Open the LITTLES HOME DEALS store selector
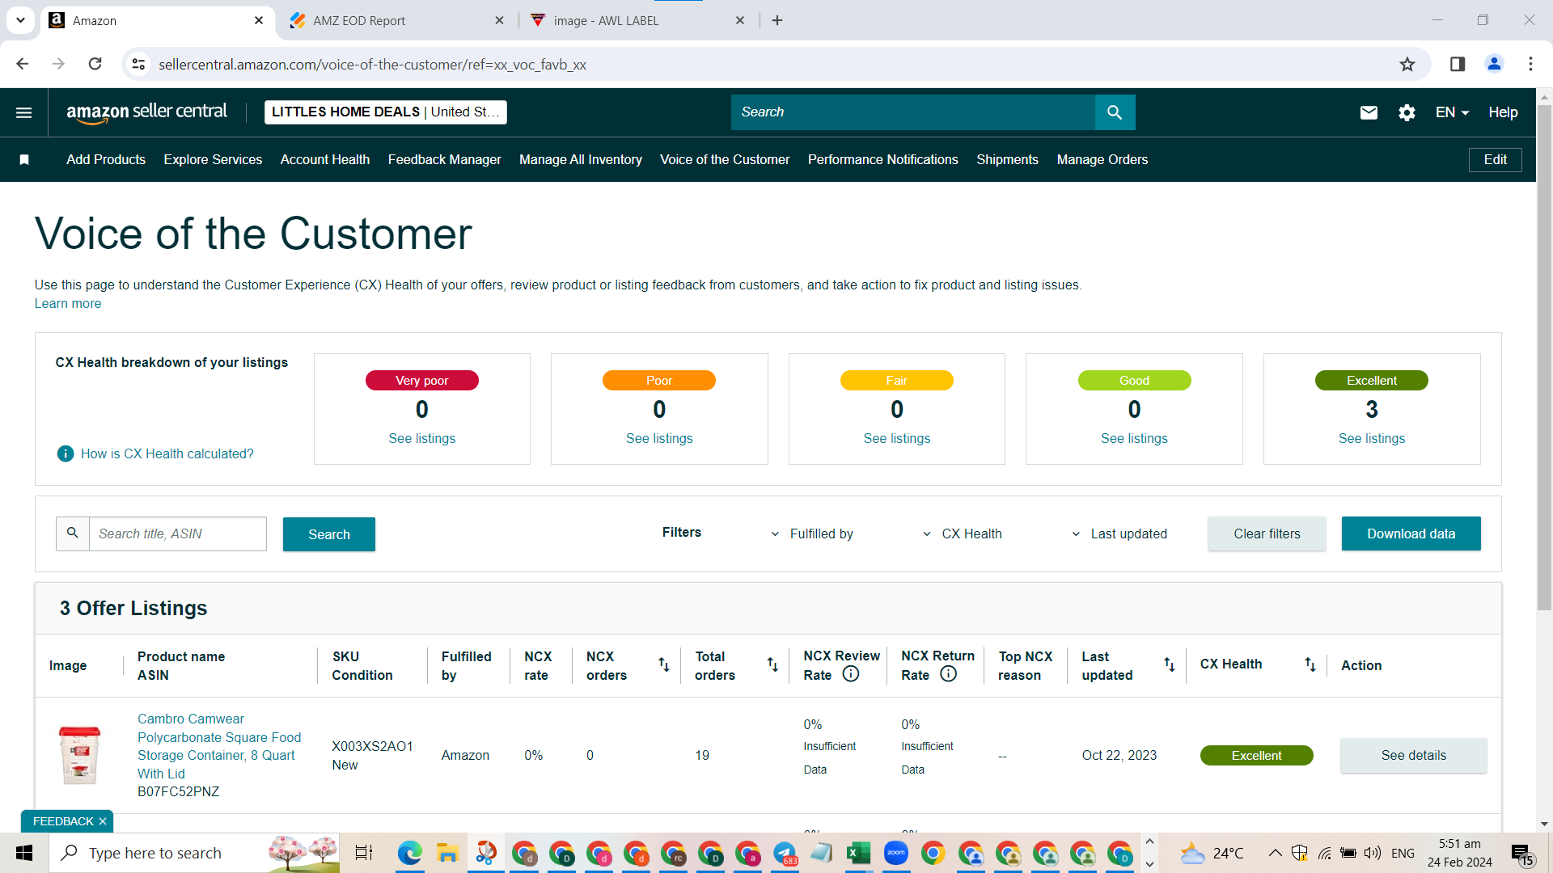This screenshot has width=1553, height=873. 386,112
